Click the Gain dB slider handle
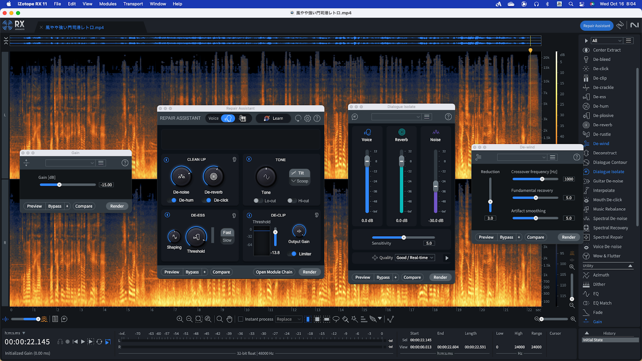This screenshot has height=361, width=642. (x=59, y=185)
